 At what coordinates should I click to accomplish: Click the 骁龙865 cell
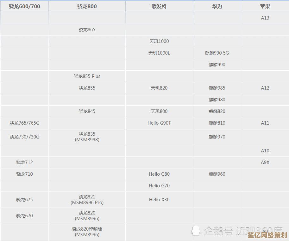pyautogui.click(x=87, y=30)
